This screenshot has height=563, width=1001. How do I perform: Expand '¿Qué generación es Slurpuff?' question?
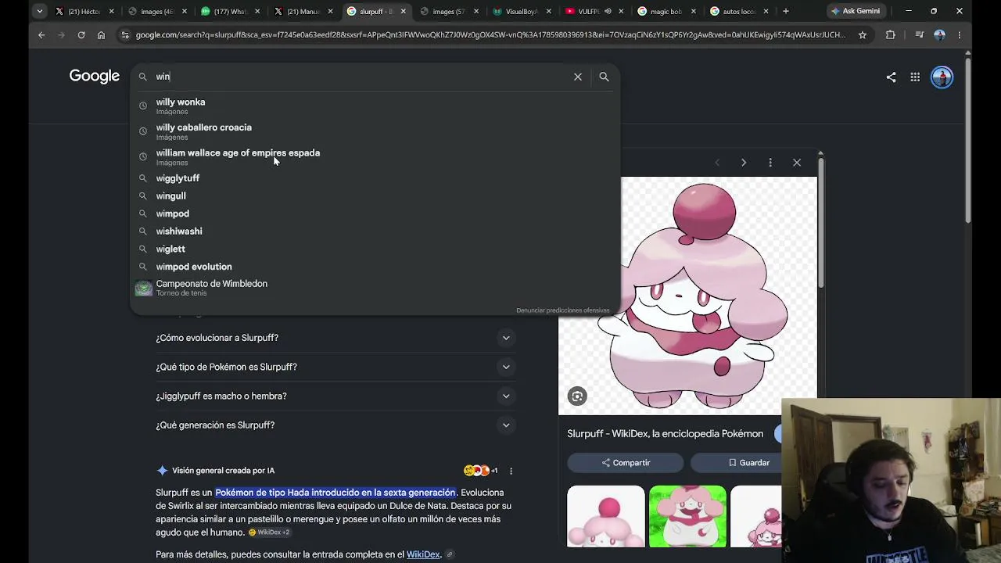[x=335, y=425]
